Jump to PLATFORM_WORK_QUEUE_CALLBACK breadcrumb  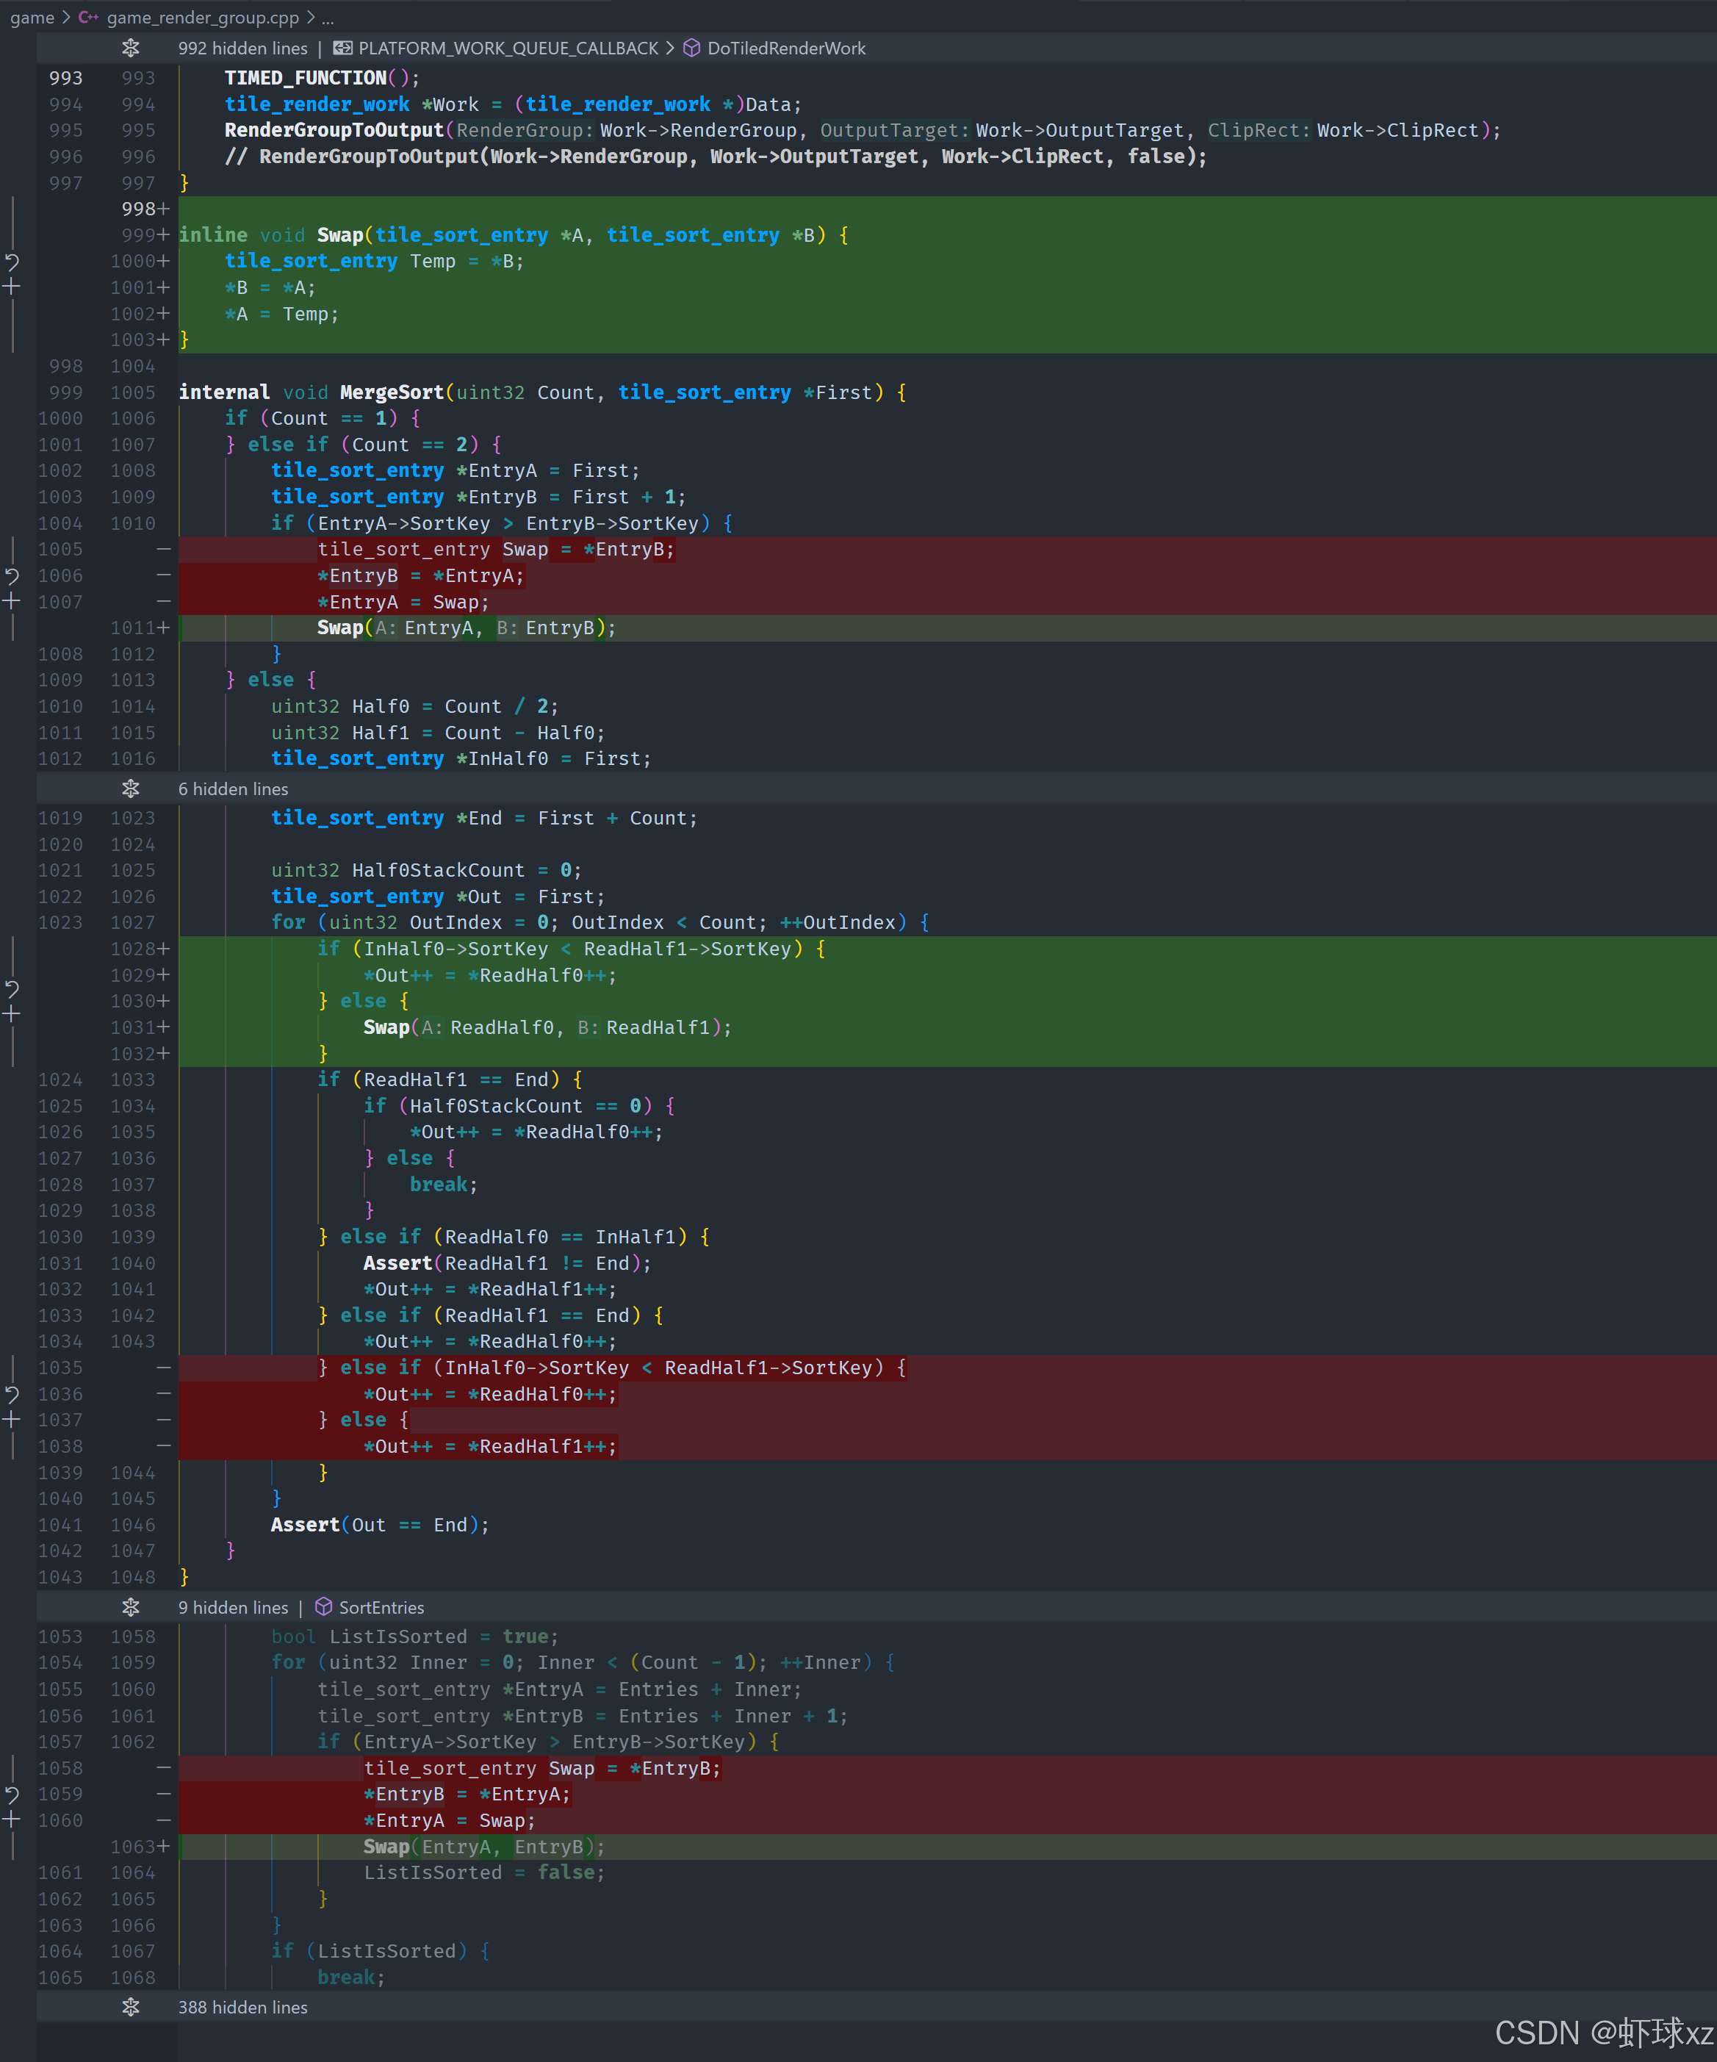(508, 48)
